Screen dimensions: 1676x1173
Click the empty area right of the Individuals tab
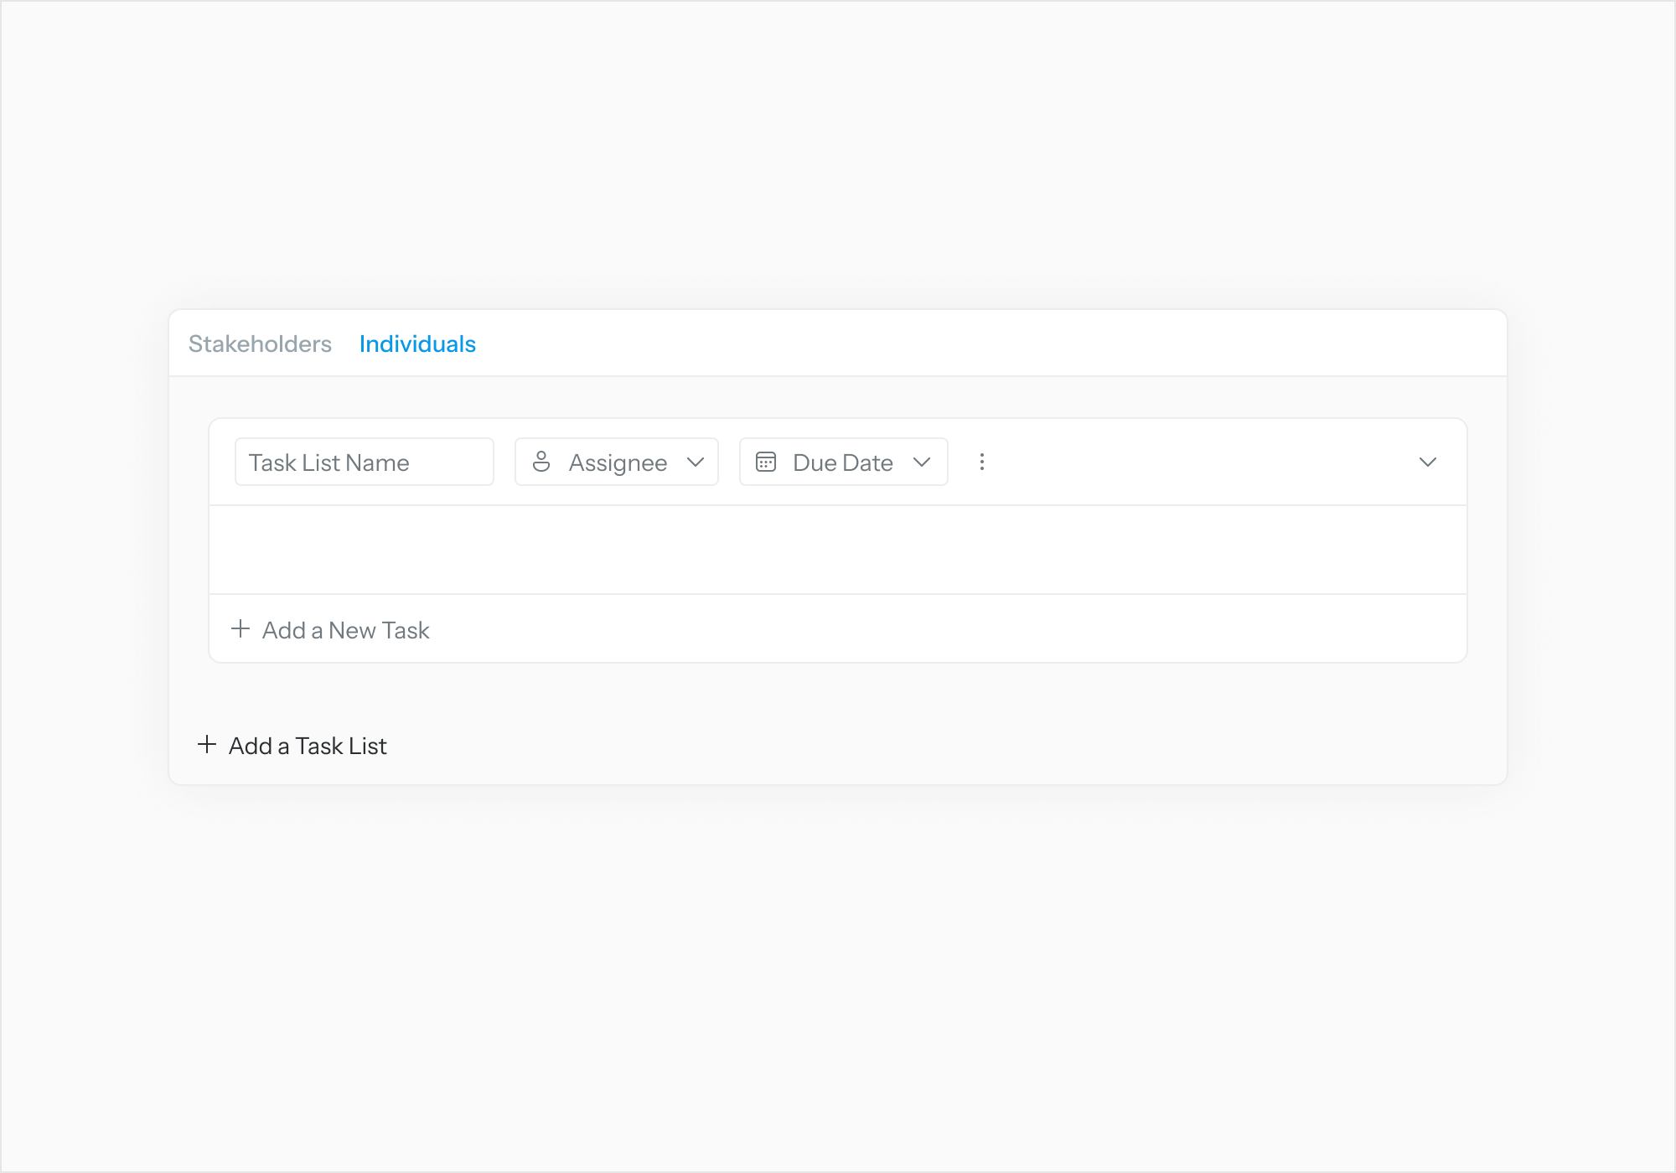tap(989, 344)
